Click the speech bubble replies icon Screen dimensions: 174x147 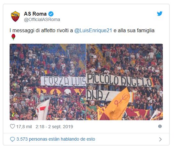click(12, 139)
